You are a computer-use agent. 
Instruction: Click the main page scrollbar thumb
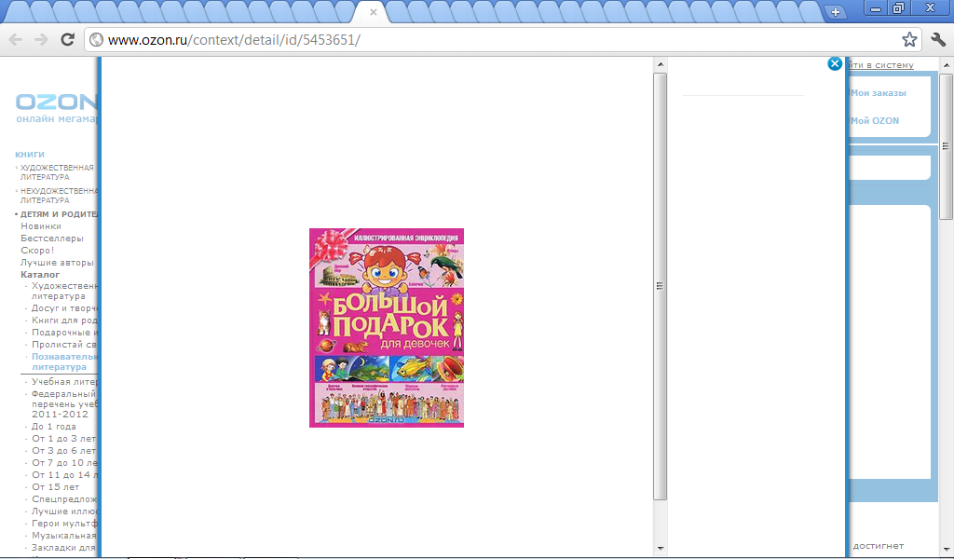(947, 146)
